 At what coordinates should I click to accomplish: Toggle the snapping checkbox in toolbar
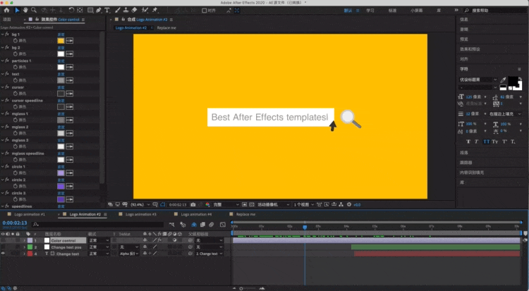pyautogui.click(x=204, y=11)
